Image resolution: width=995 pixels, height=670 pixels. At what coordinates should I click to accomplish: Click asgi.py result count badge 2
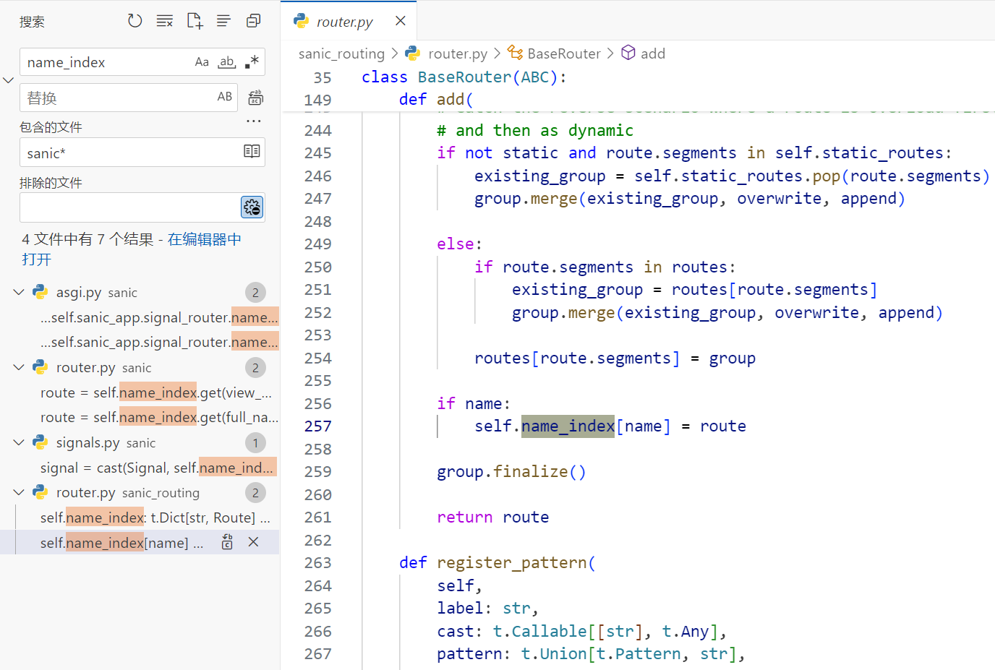point(255,293)
